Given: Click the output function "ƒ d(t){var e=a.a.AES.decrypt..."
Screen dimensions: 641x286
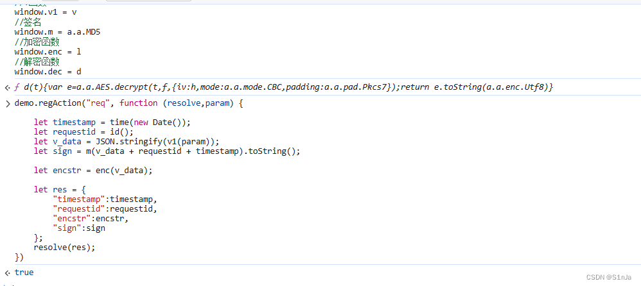Looking at the screenshot, I should [x=284, y=87].
